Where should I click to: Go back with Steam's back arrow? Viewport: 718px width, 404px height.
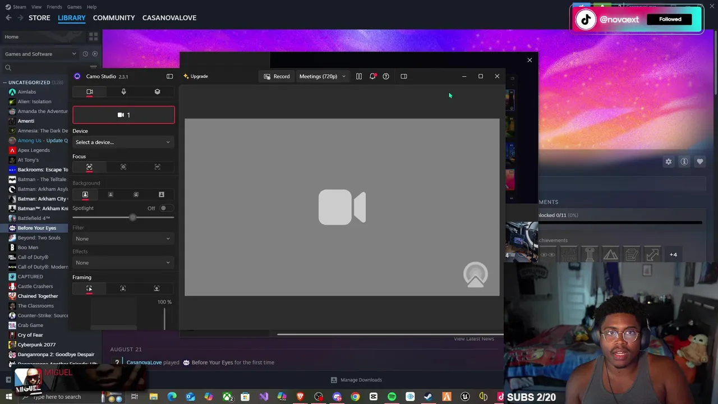[8, 18]
